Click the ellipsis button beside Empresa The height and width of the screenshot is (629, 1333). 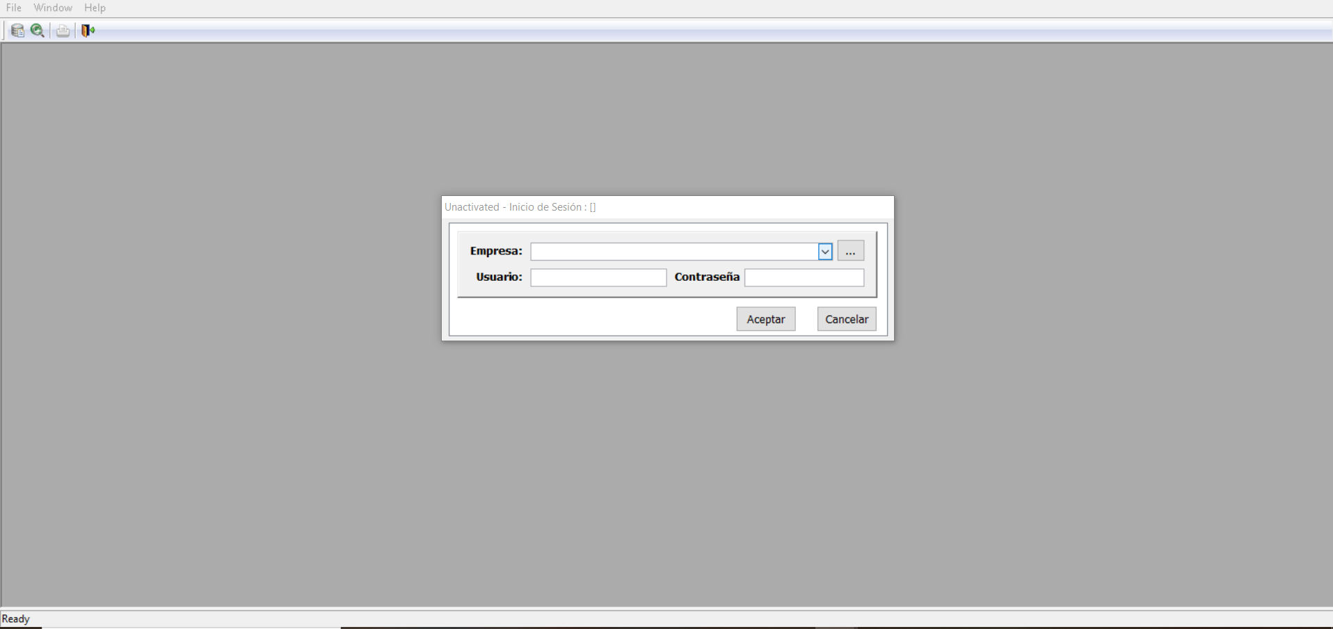(850, 251)
